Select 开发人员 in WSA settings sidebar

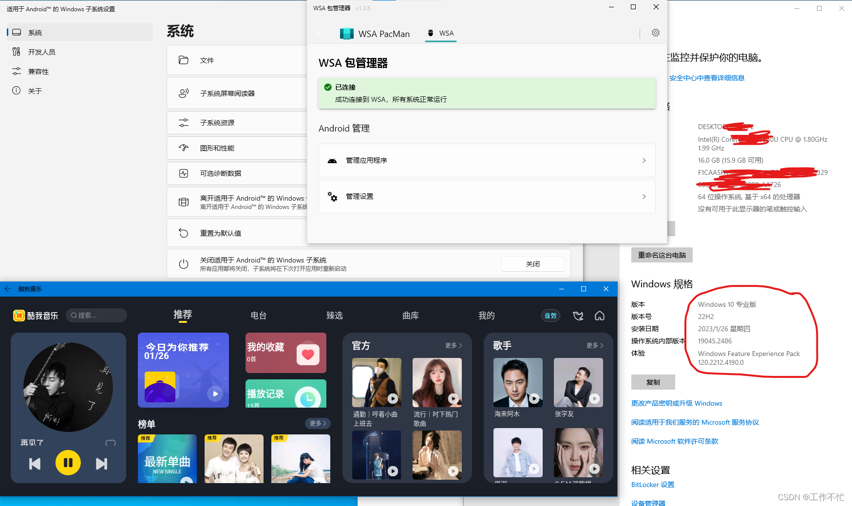pos(79,52)
